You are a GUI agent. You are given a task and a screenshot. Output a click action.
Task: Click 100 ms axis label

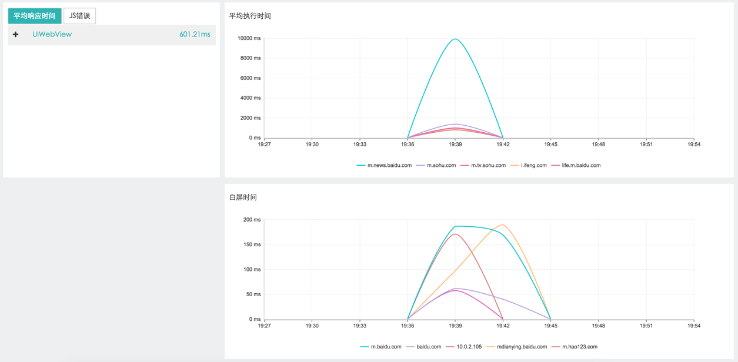pyautogui.click(x=252, y=270)
